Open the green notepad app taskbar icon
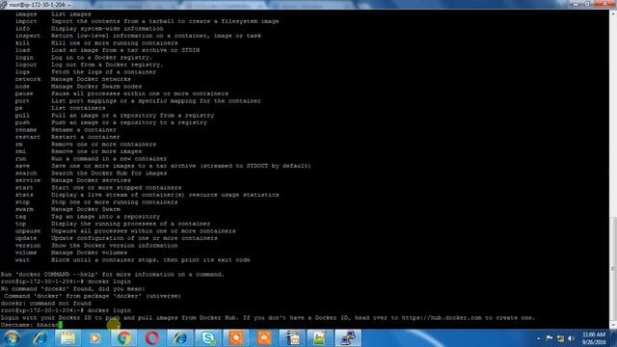 click(320, 338)
